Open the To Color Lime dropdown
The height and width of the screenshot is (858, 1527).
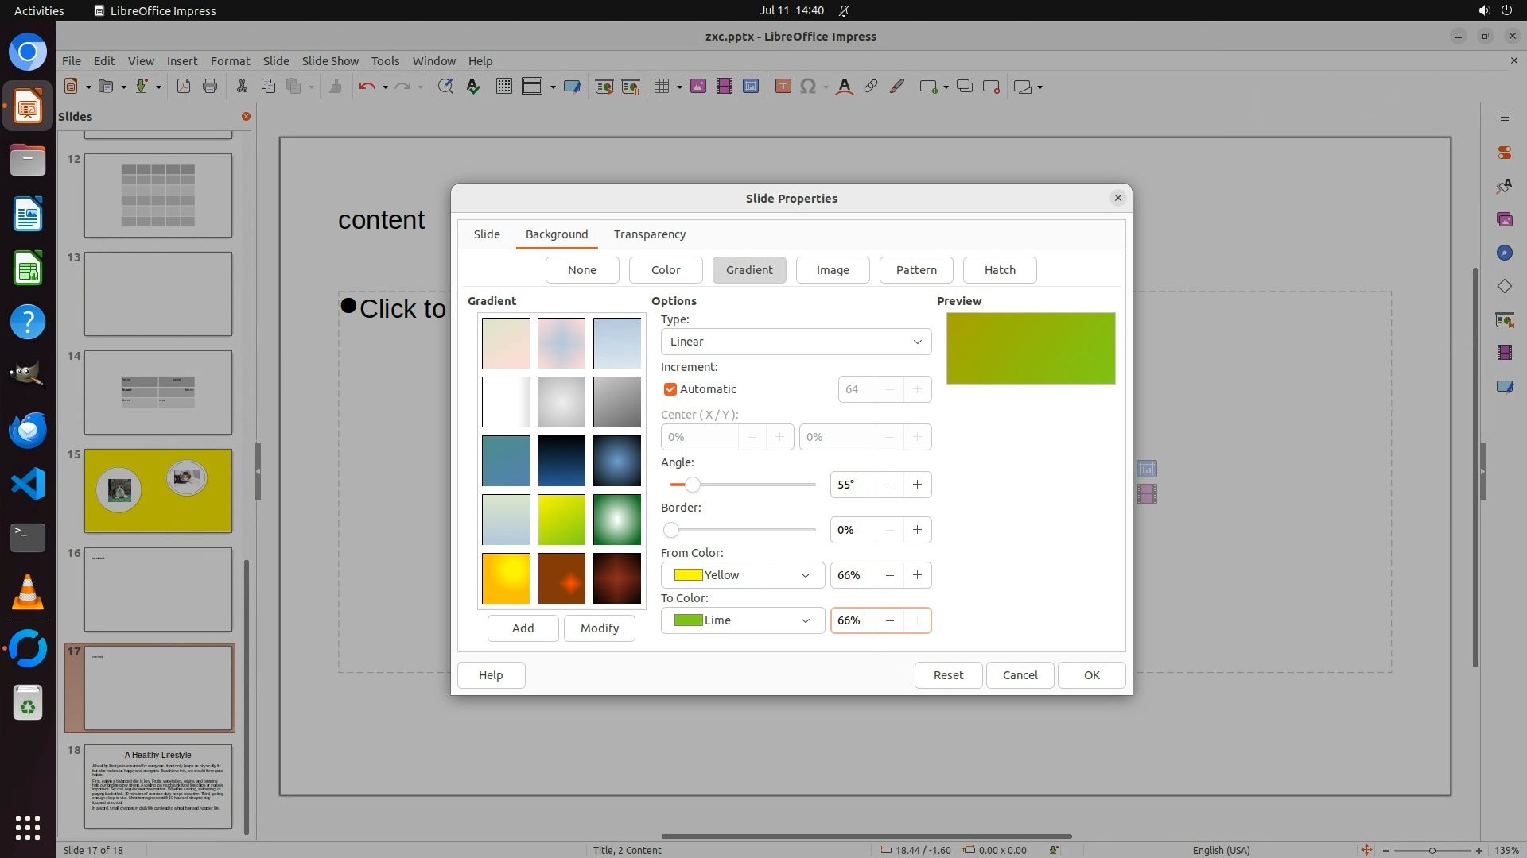click(742, 620)
